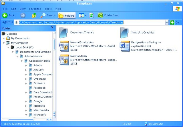The image size is (183, 127).
Task: Click the grayed Forward arrow button
Action: 23,15
